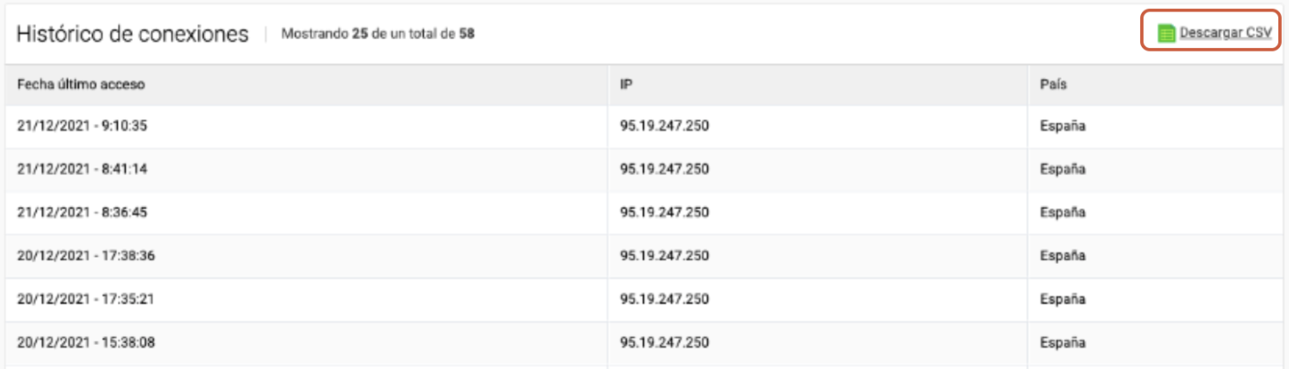Viewport: 1289px width, 369px height.
Task: Click the green CSV spreadsheet icon
Action: tap(1166, 34)
